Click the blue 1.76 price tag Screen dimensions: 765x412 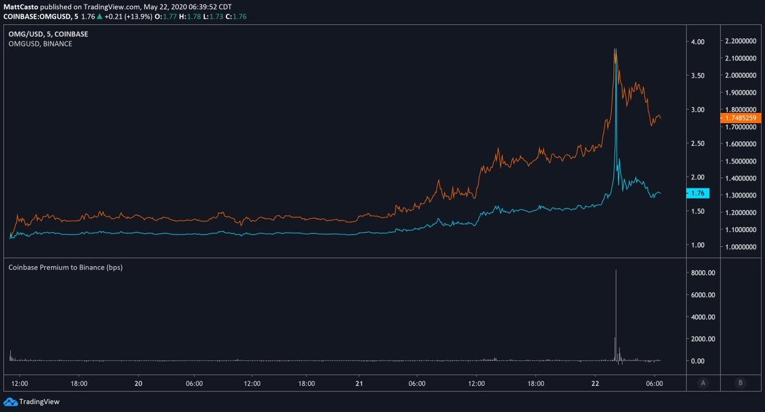coord(697,193)
